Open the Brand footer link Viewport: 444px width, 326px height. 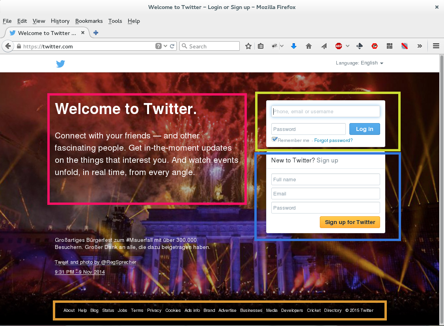pos(209,310)
